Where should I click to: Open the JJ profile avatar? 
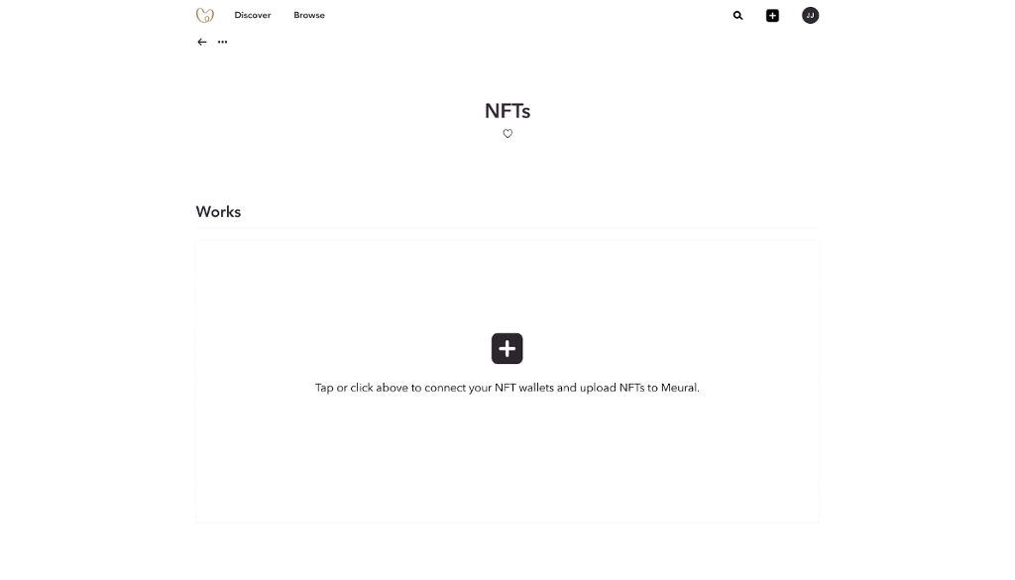pyautogui.click(x=810, y=15)
